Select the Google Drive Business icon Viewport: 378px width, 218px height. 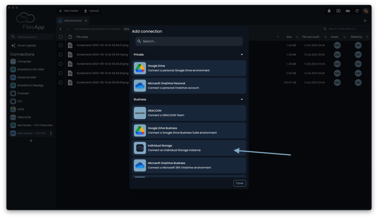tap(140, 130)
